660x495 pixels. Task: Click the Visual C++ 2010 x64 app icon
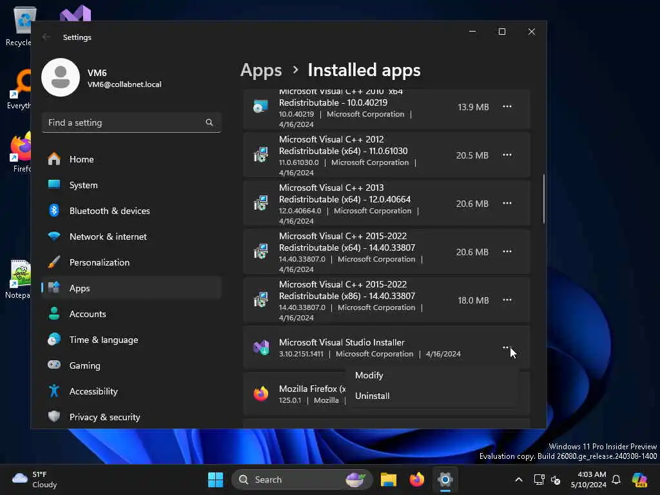(261, 106)
